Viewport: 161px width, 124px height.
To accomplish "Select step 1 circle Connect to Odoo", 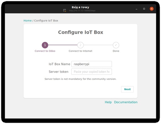I will click(x=45, y=45).
